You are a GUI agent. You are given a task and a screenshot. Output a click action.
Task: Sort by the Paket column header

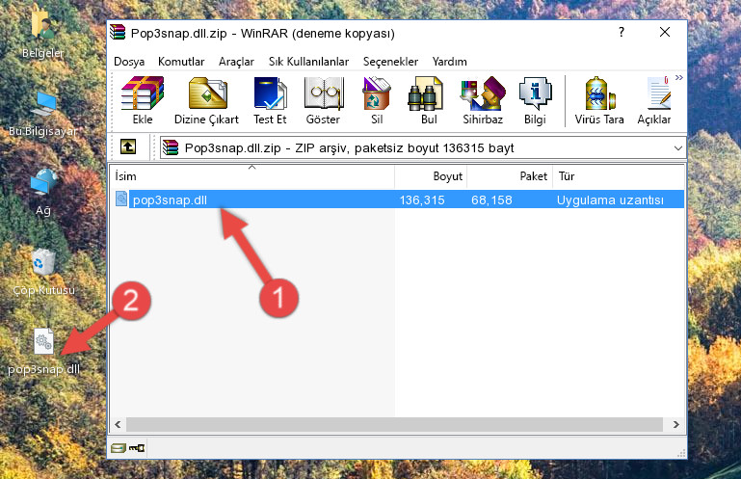510,176
